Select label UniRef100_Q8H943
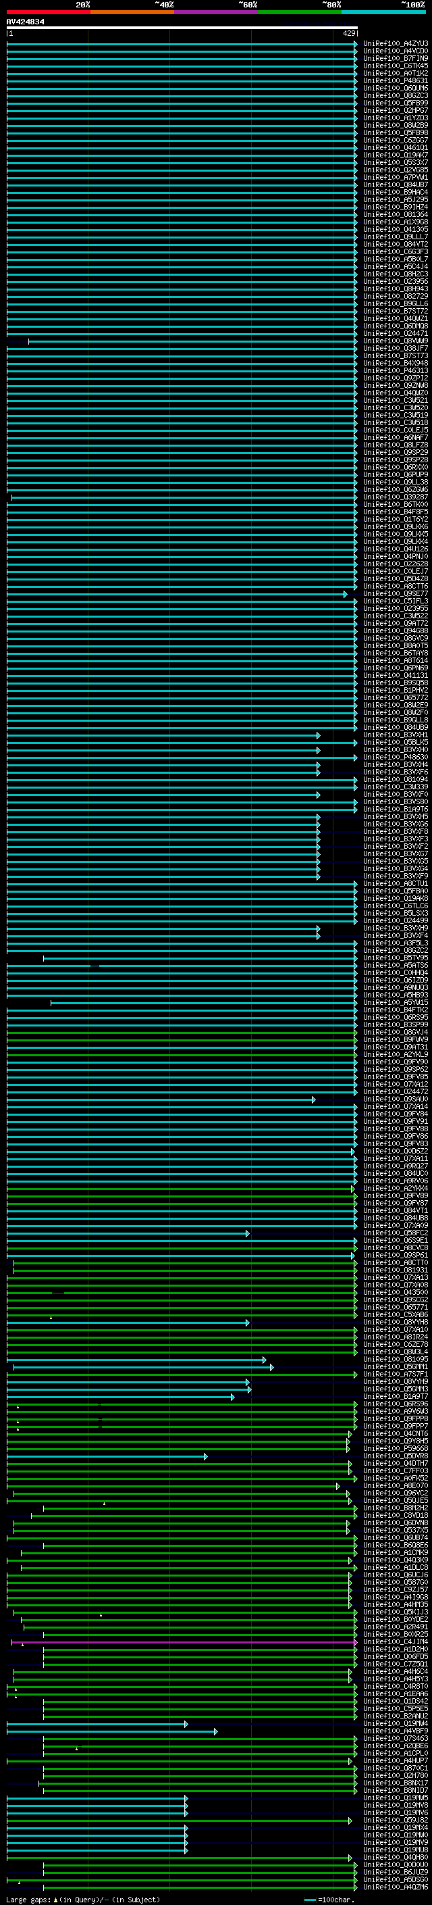 pos(396,289)
